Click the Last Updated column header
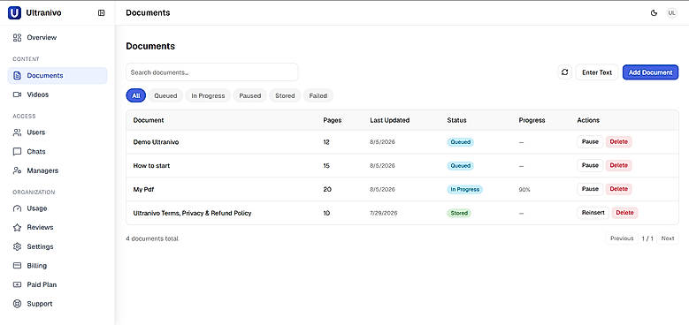This screenshot has width=689, height=325. point(390,120)
